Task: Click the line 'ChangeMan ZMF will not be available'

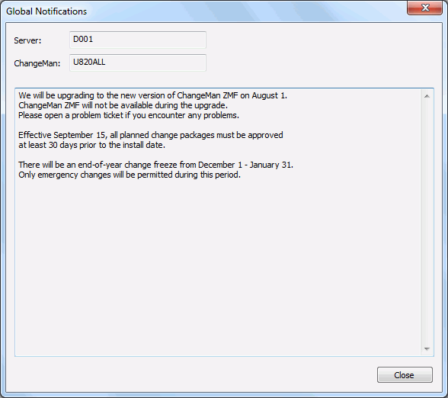Action: click(123, 105)
